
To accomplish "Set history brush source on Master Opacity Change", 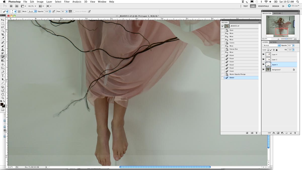I will [222, 74].
